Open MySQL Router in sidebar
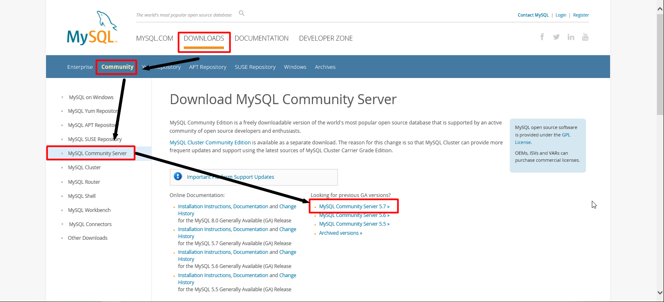The width and height of the screenshot is (664, 302). click(x=84, y=182)
